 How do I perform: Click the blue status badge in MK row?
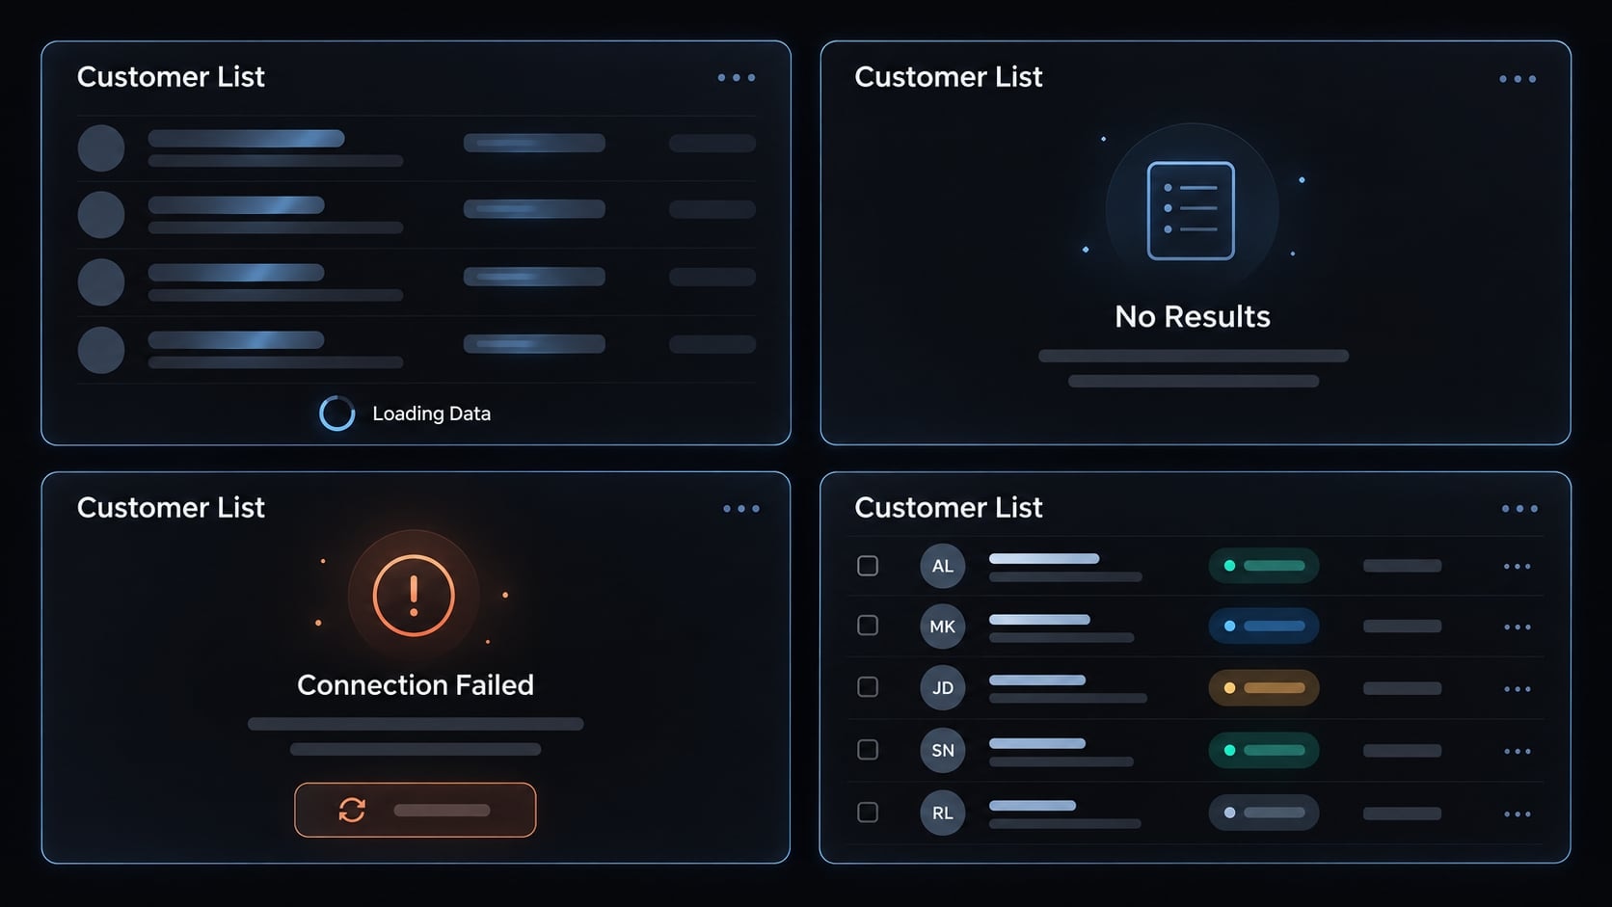point(1264,627)
